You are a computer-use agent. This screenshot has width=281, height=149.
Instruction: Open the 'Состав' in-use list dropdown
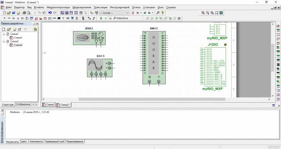127,13
